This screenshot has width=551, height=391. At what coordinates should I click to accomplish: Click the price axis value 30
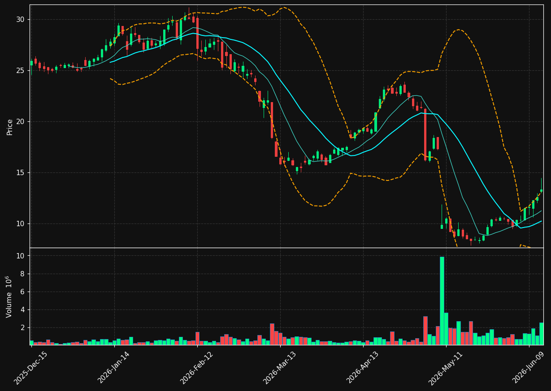coord(21,20)
